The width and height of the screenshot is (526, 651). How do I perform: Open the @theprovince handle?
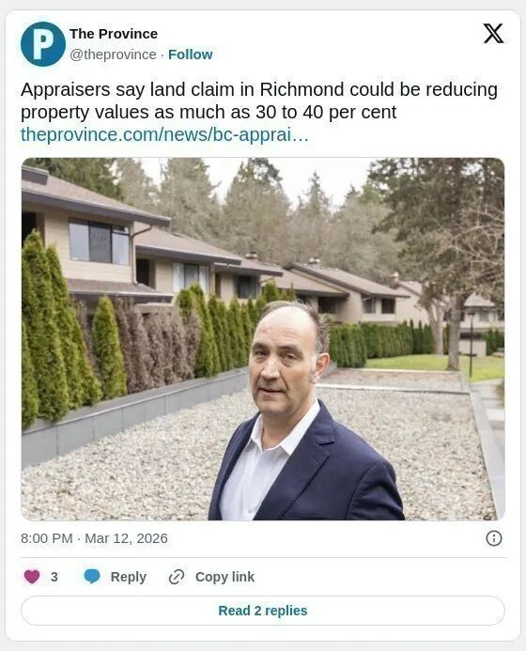click(x=113, y=54)
